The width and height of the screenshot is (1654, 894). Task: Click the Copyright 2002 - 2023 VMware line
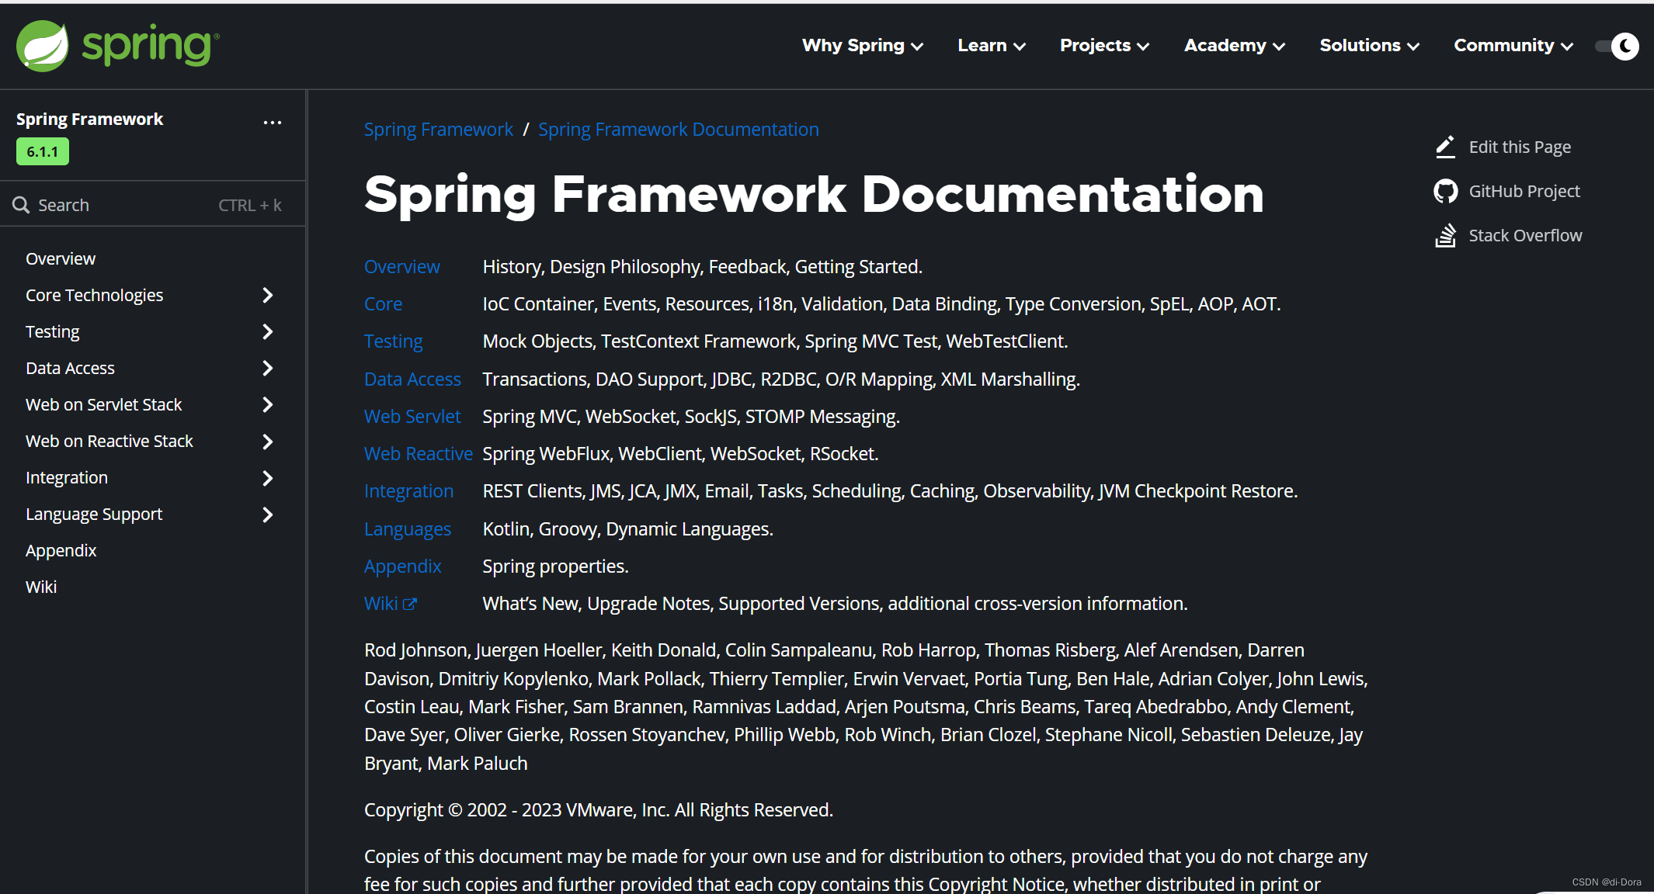pos(599,809)
